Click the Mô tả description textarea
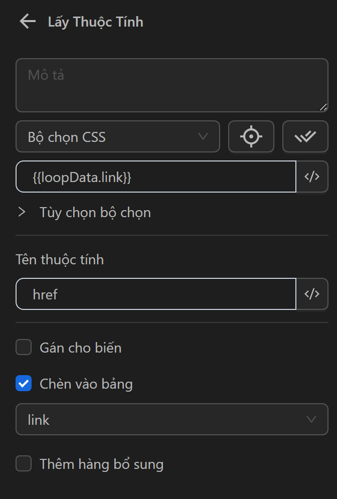The width and height of the screenshot is (337, 499). click(172, 85)
